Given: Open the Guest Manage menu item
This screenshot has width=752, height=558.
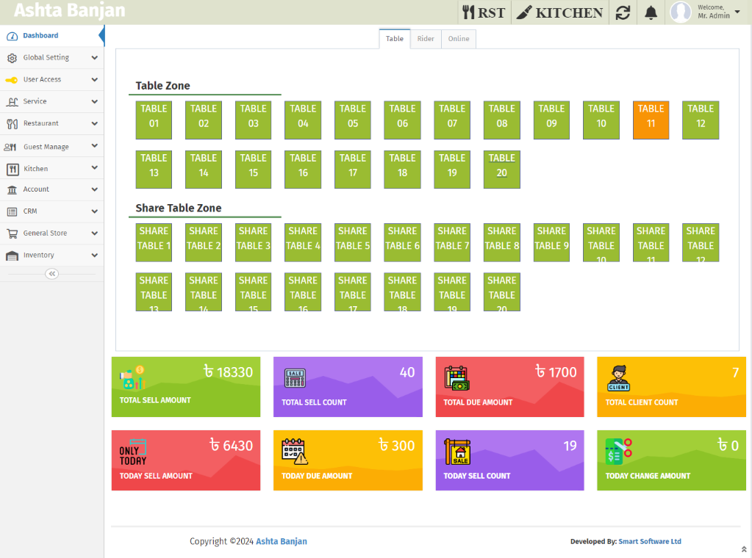Looking at the screenshot, I should [51, 147].
